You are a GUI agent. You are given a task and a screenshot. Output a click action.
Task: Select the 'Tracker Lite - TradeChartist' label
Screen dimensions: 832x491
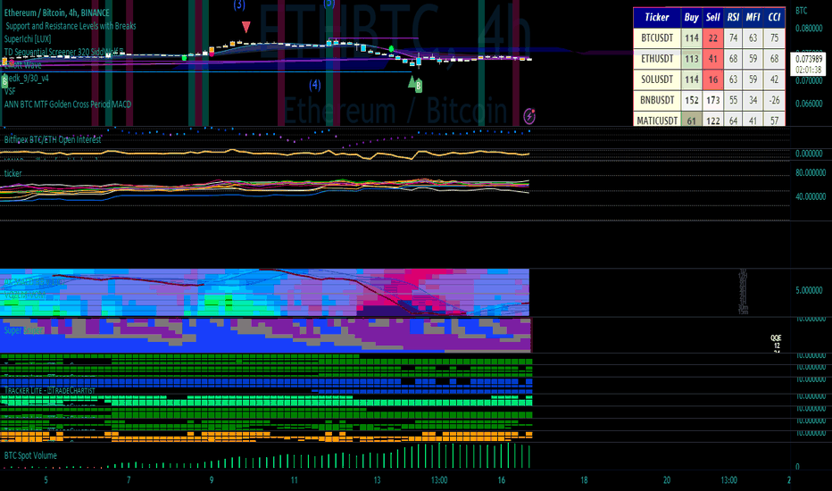coord(50,391)
